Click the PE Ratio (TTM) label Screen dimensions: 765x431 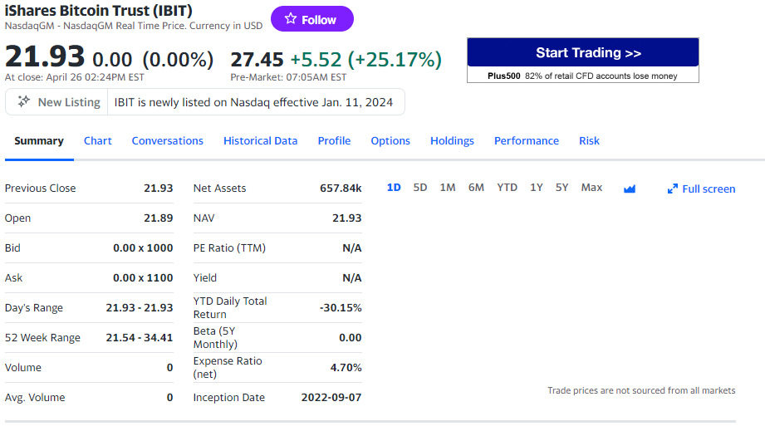point(229,248)
